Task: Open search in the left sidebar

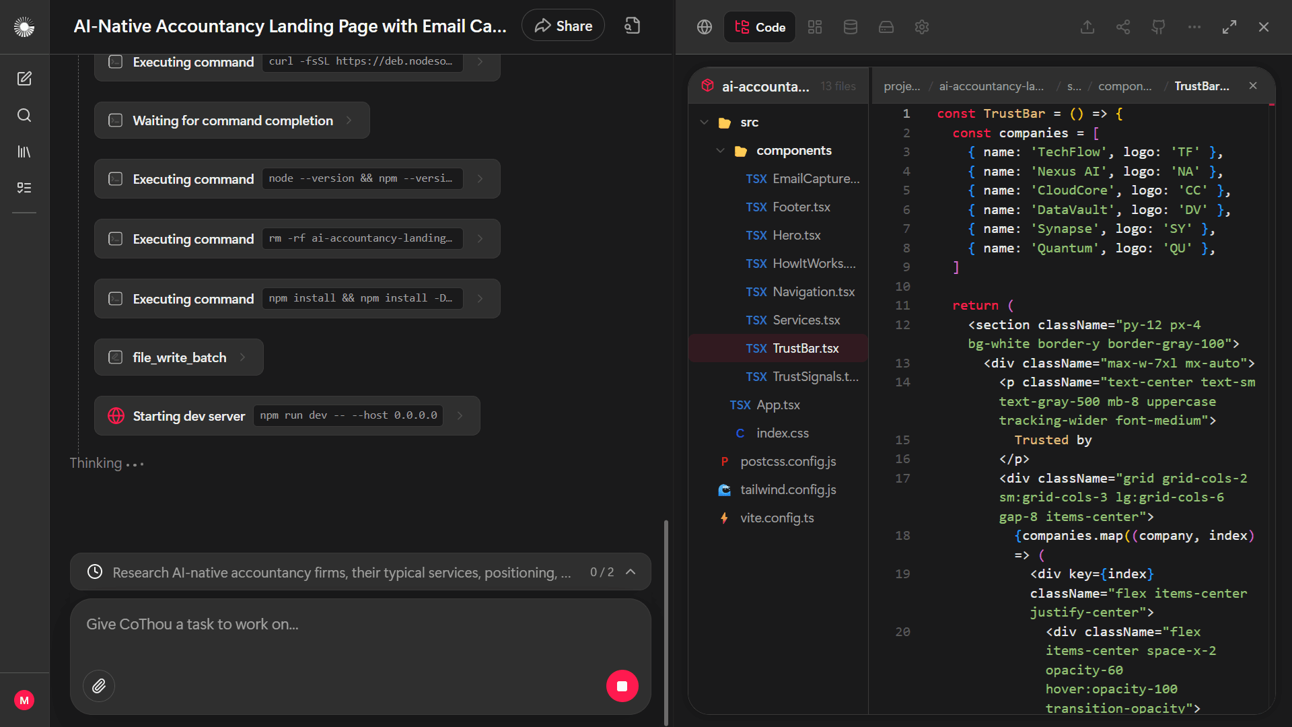Action: pyautogui.click(x=24, y=115)
